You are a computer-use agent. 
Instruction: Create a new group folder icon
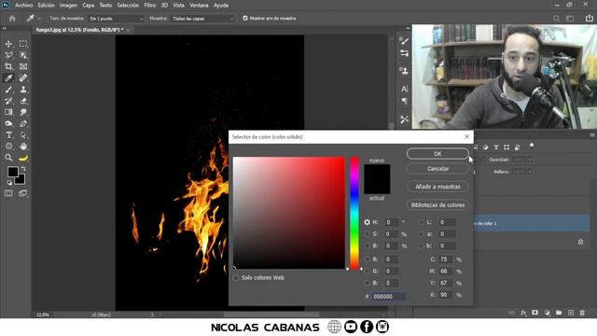(x=559, y=313)
